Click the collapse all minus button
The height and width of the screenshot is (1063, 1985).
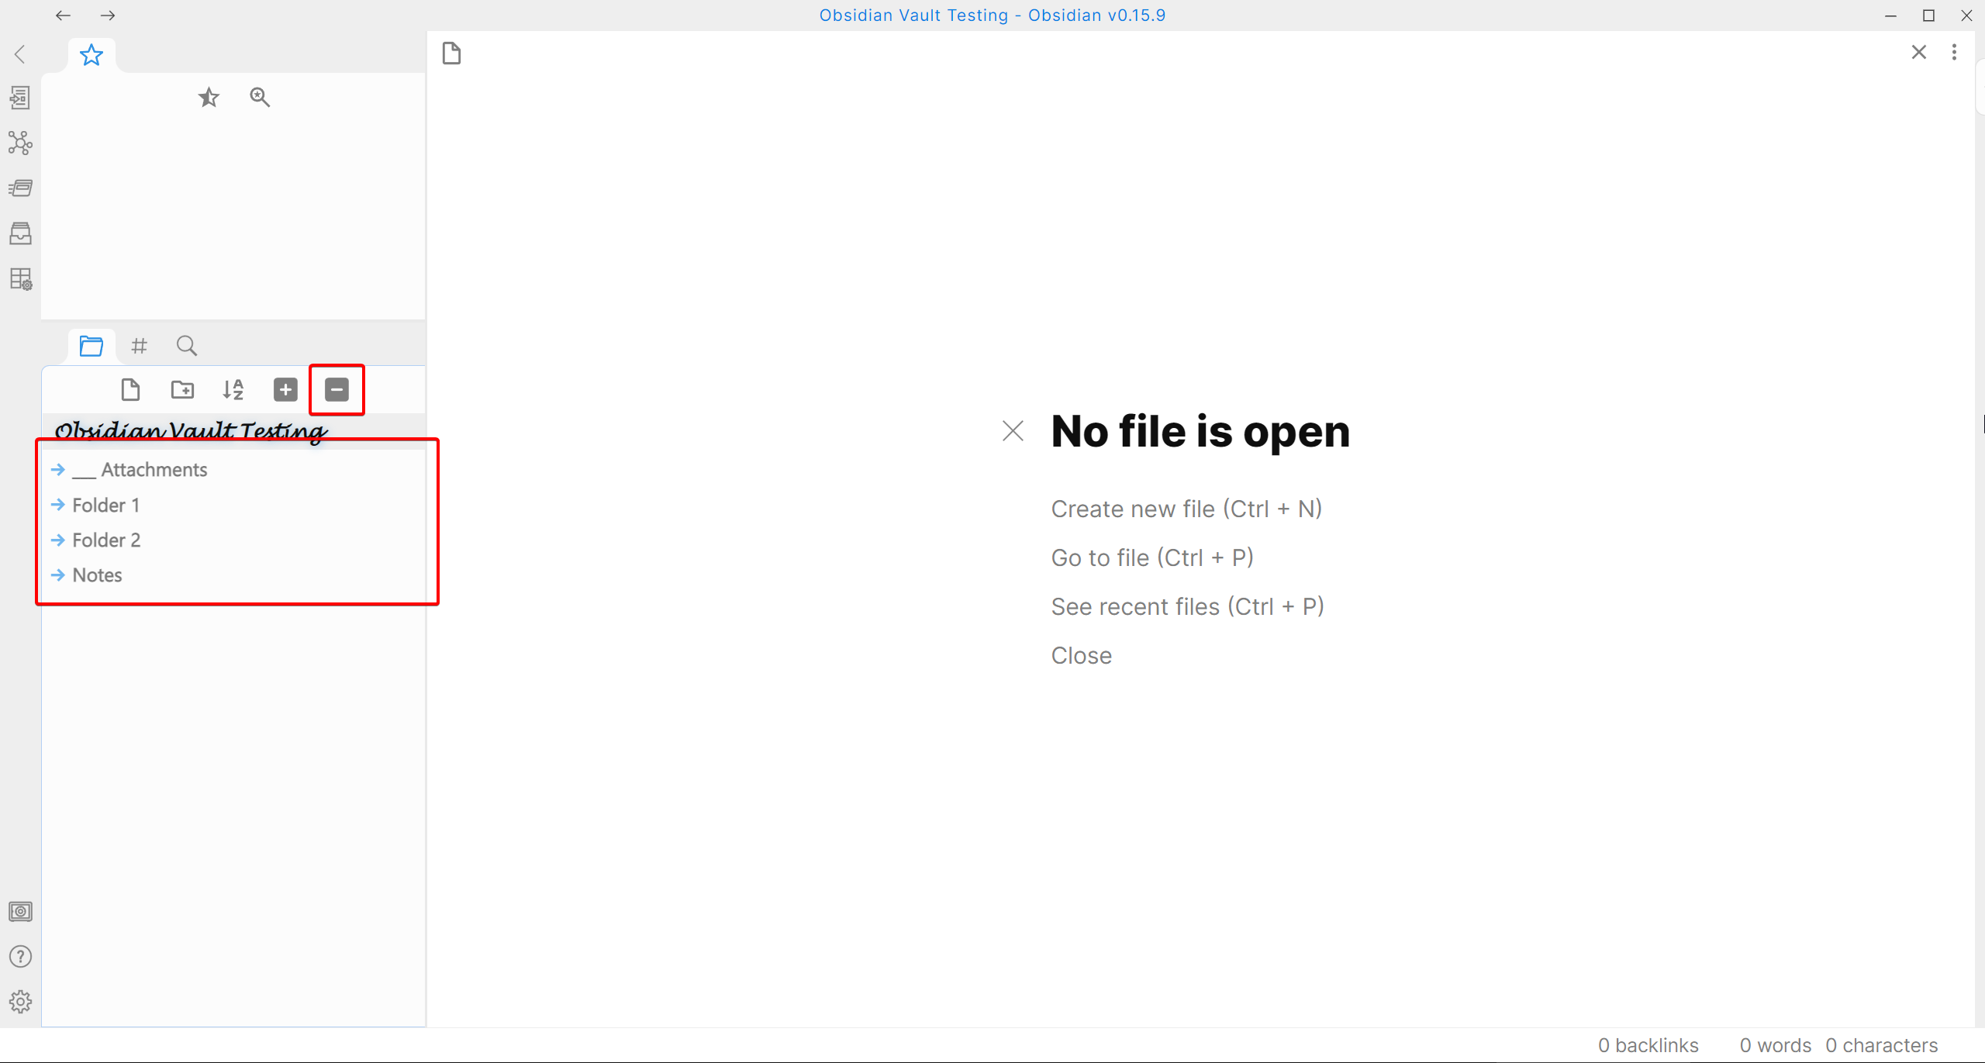click(337, 389)
